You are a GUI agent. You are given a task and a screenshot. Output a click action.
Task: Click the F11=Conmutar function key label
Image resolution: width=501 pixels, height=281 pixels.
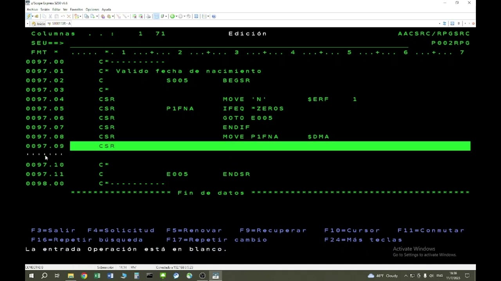pyautogui.click(x=431, y=230)
